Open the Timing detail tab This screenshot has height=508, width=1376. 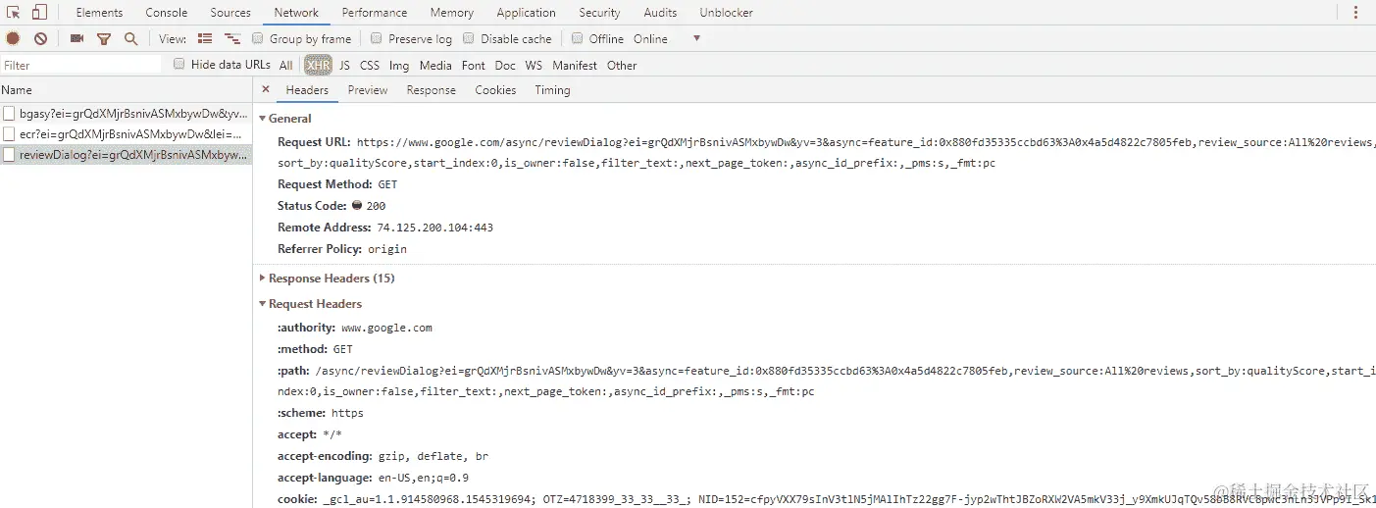click(x=552, y=90)
